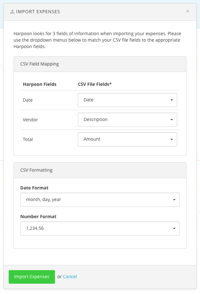Click the instruction paragraph about Harpoon fields
The height and width of the screenshot is (294, 200).
point(97,40)
